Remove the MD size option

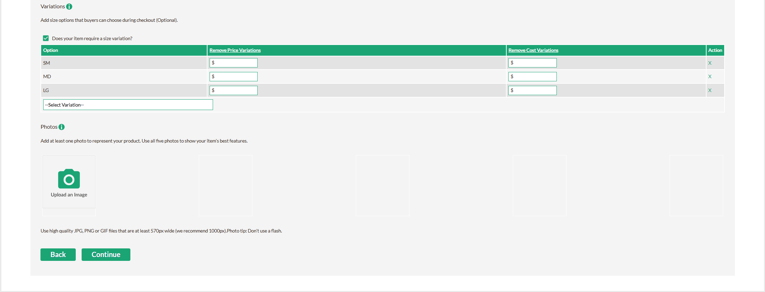710,76
